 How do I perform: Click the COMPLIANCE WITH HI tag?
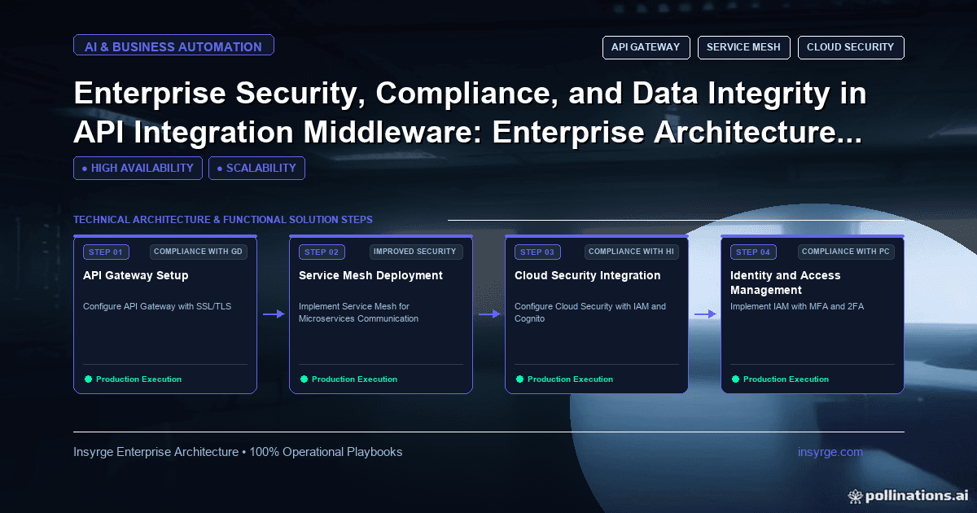pos(632,252)
